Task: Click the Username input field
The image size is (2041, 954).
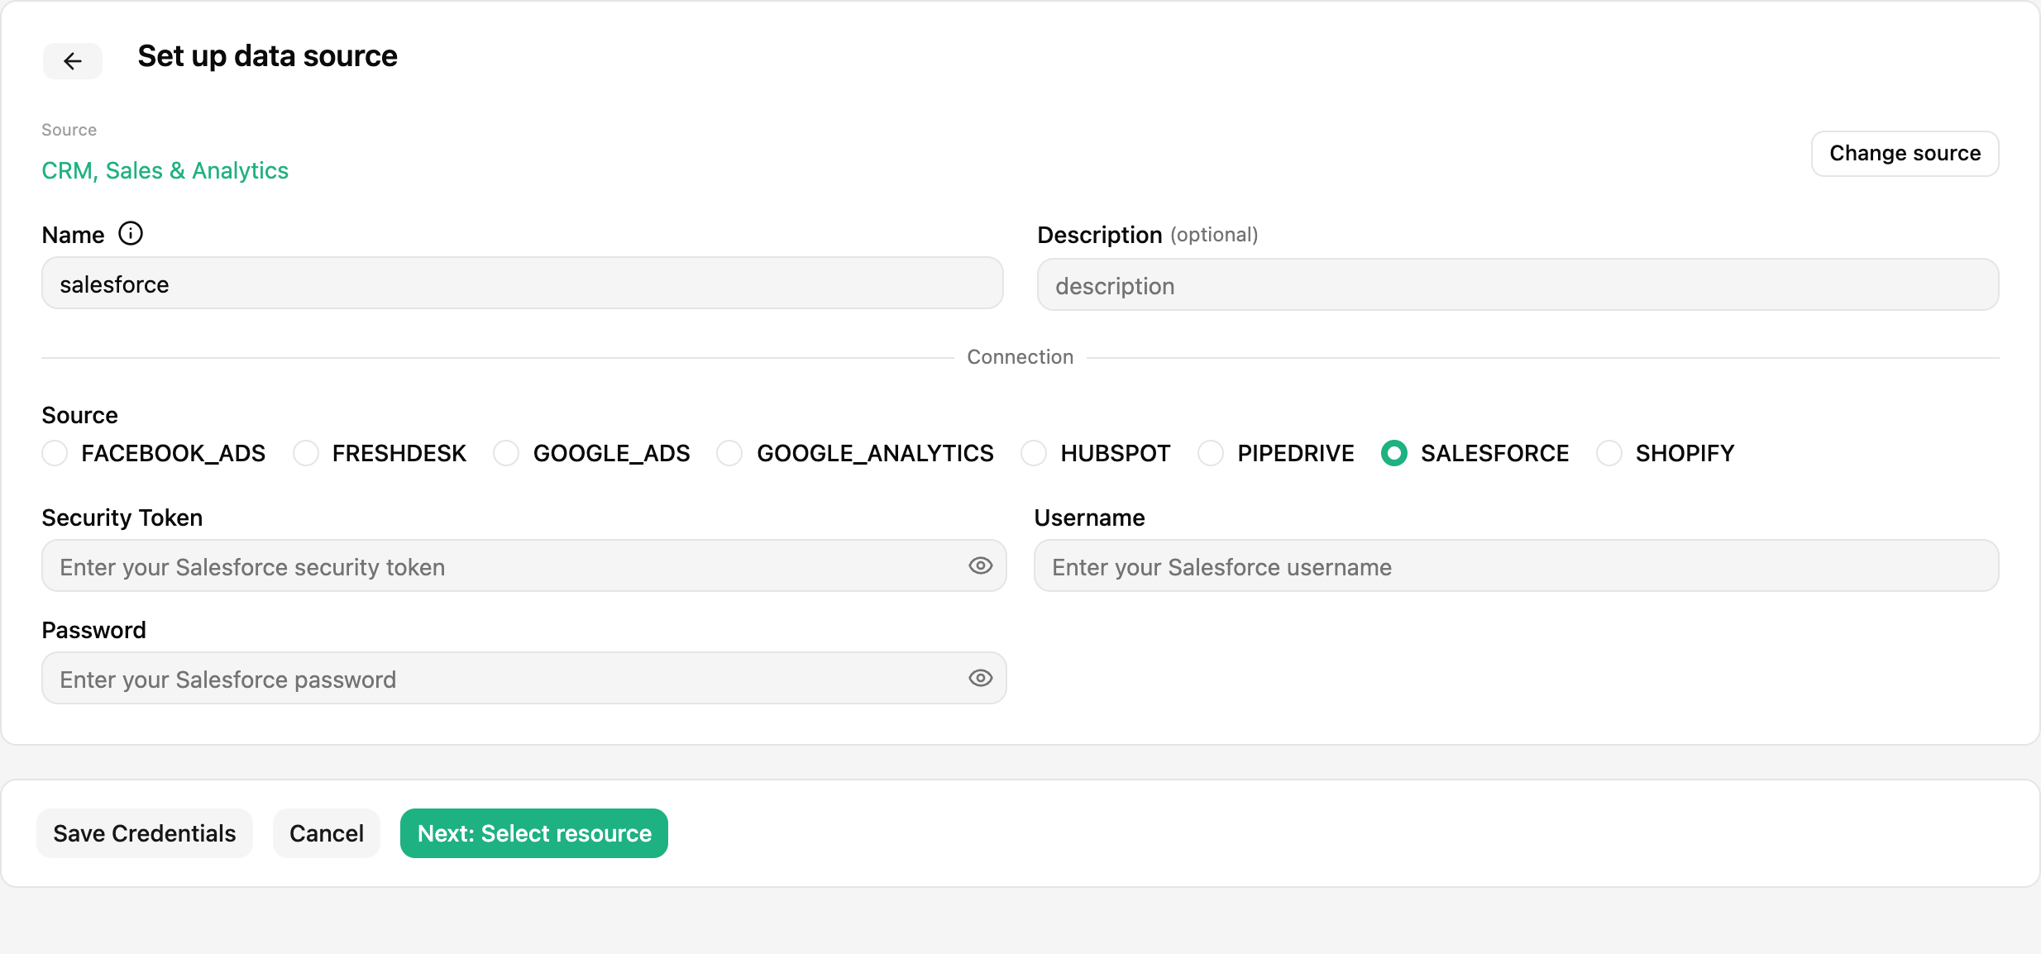Action: click(x=1517, y=566)
